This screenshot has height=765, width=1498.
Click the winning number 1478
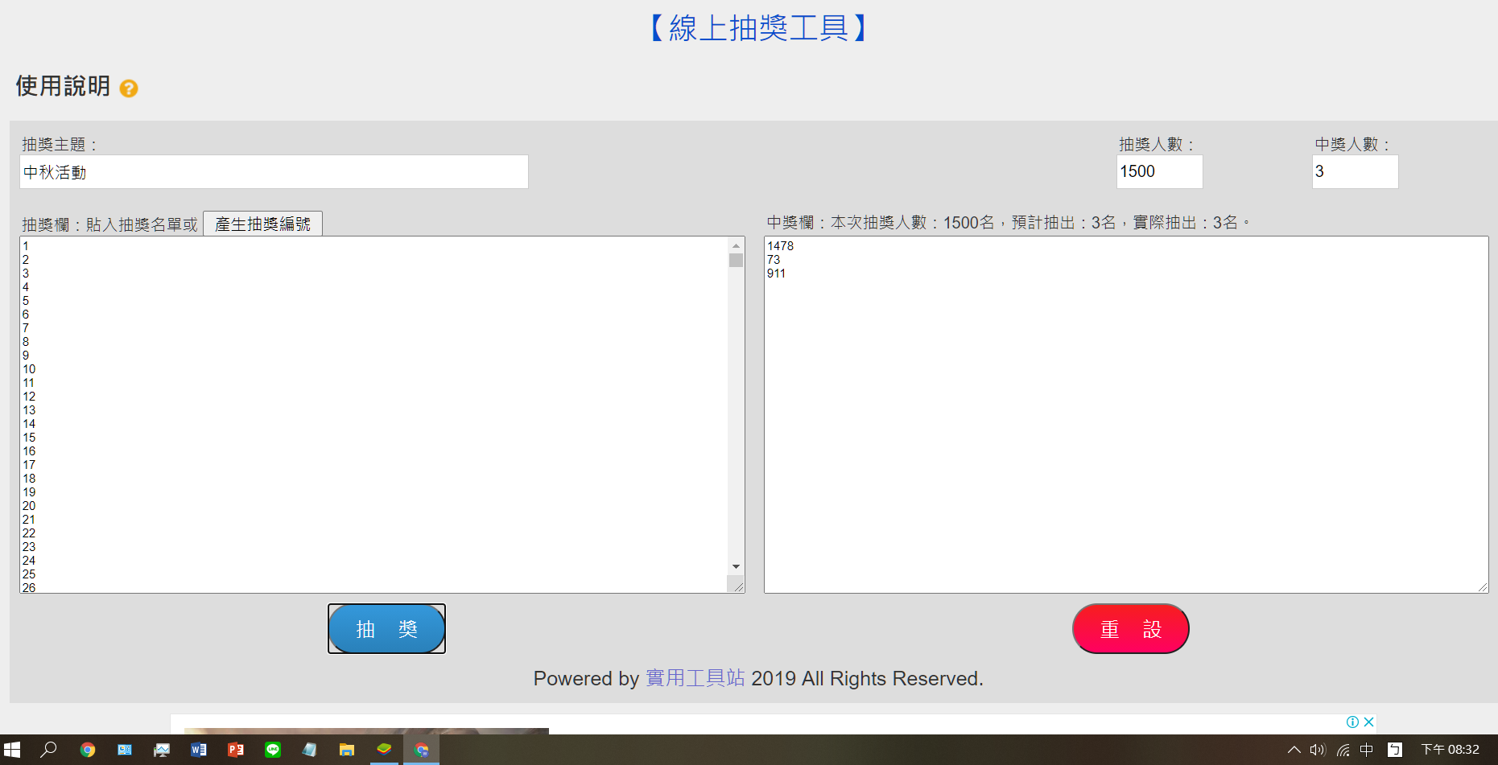[x=780, y=246]
